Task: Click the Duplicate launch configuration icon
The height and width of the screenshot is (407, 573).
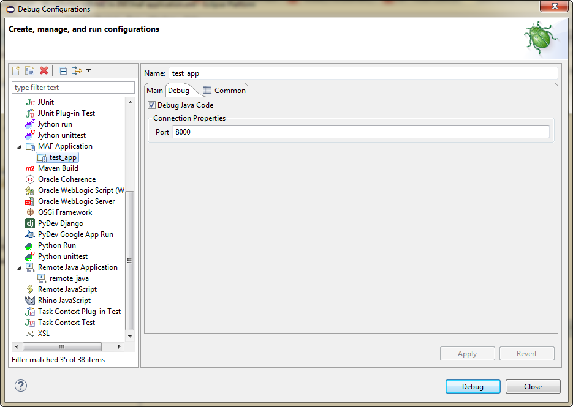Action: [x=29, y=70]
